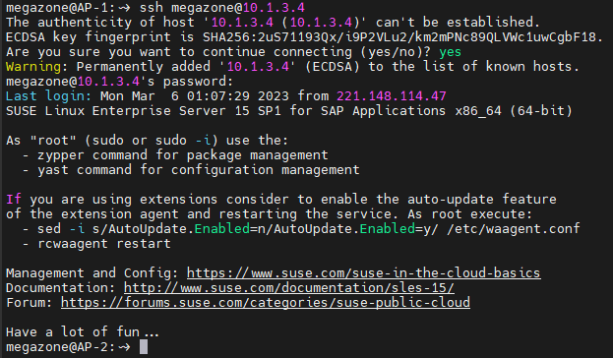Open the suse-in-the-cloud-basics link
The height and width of the screenshot is (358, 613).
coord(364,272)
